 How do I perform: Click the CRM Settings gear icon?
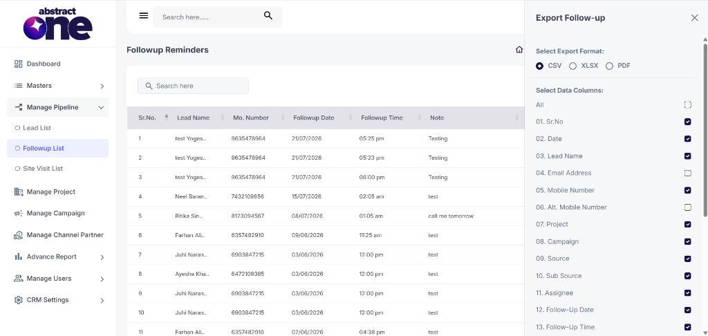pos(19,300)
